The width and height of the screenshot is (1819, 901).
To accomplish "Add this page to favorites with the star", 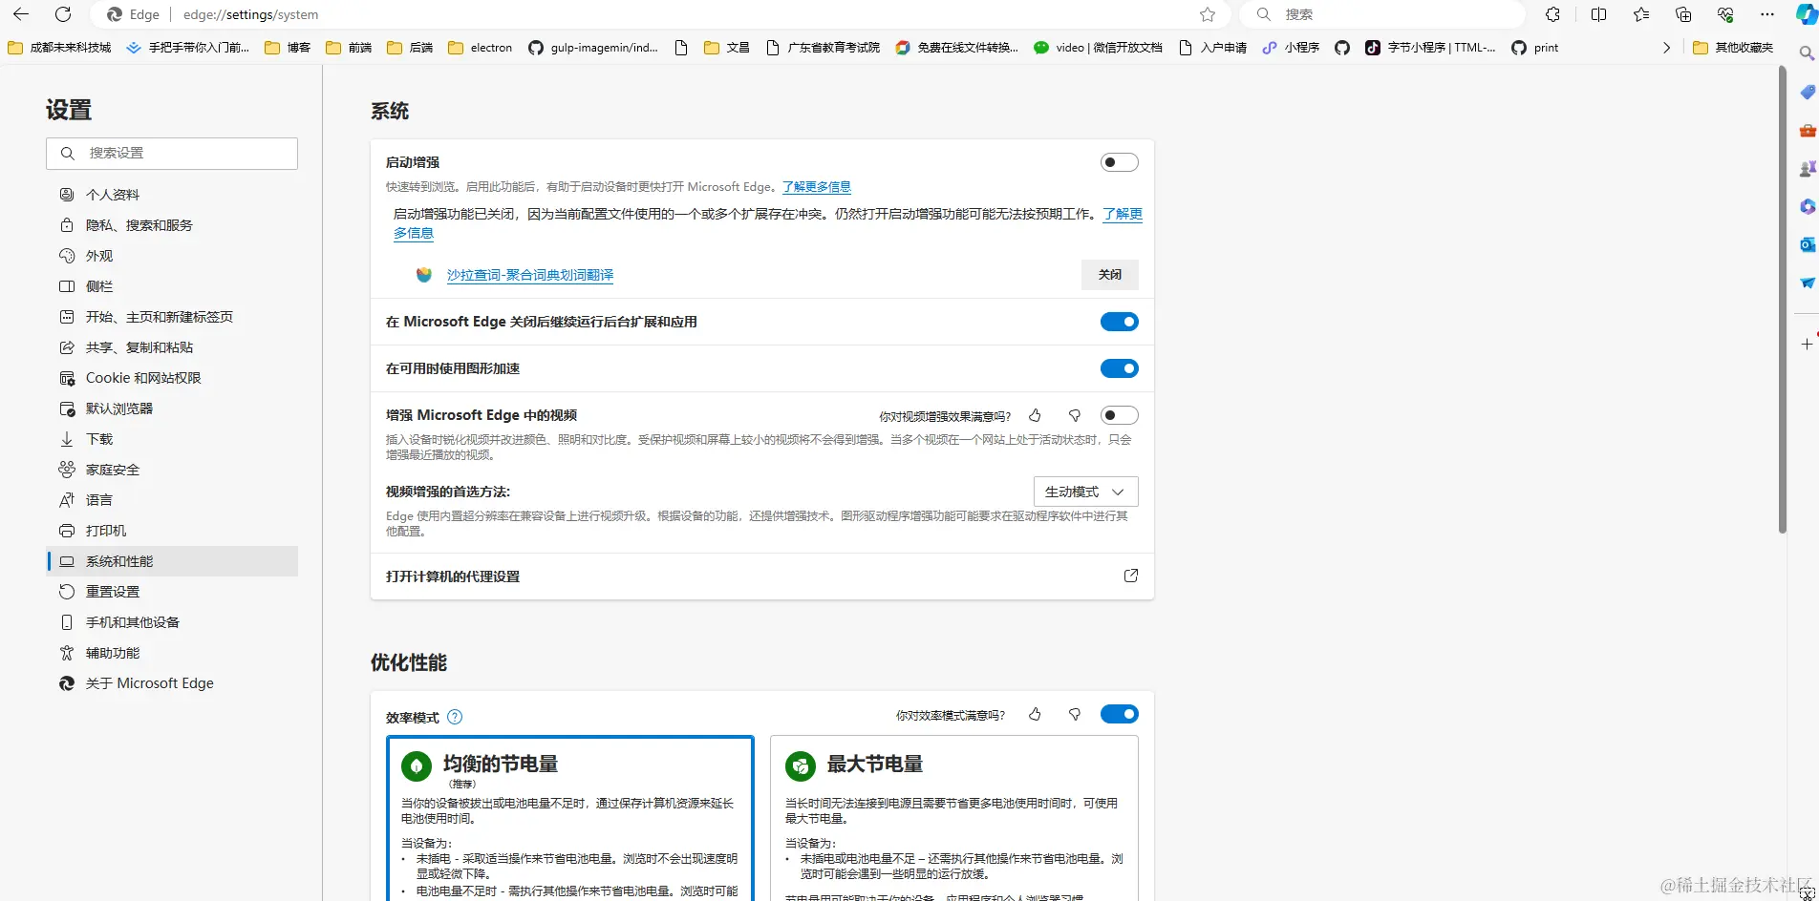I will [x=1208, y=14].
